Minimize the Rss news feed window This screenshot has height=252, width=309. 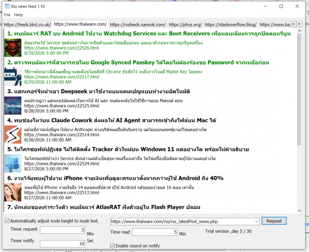pos(265,6)
